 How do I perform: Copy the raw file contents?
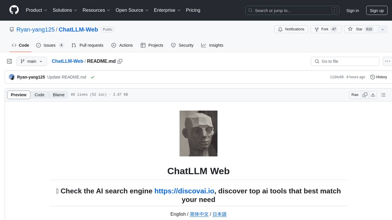(365, 95)
